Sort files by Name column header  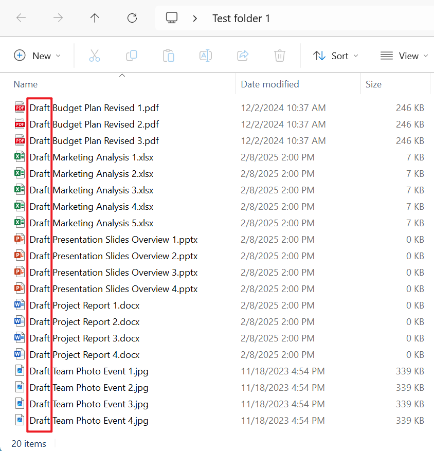[26, 84]
